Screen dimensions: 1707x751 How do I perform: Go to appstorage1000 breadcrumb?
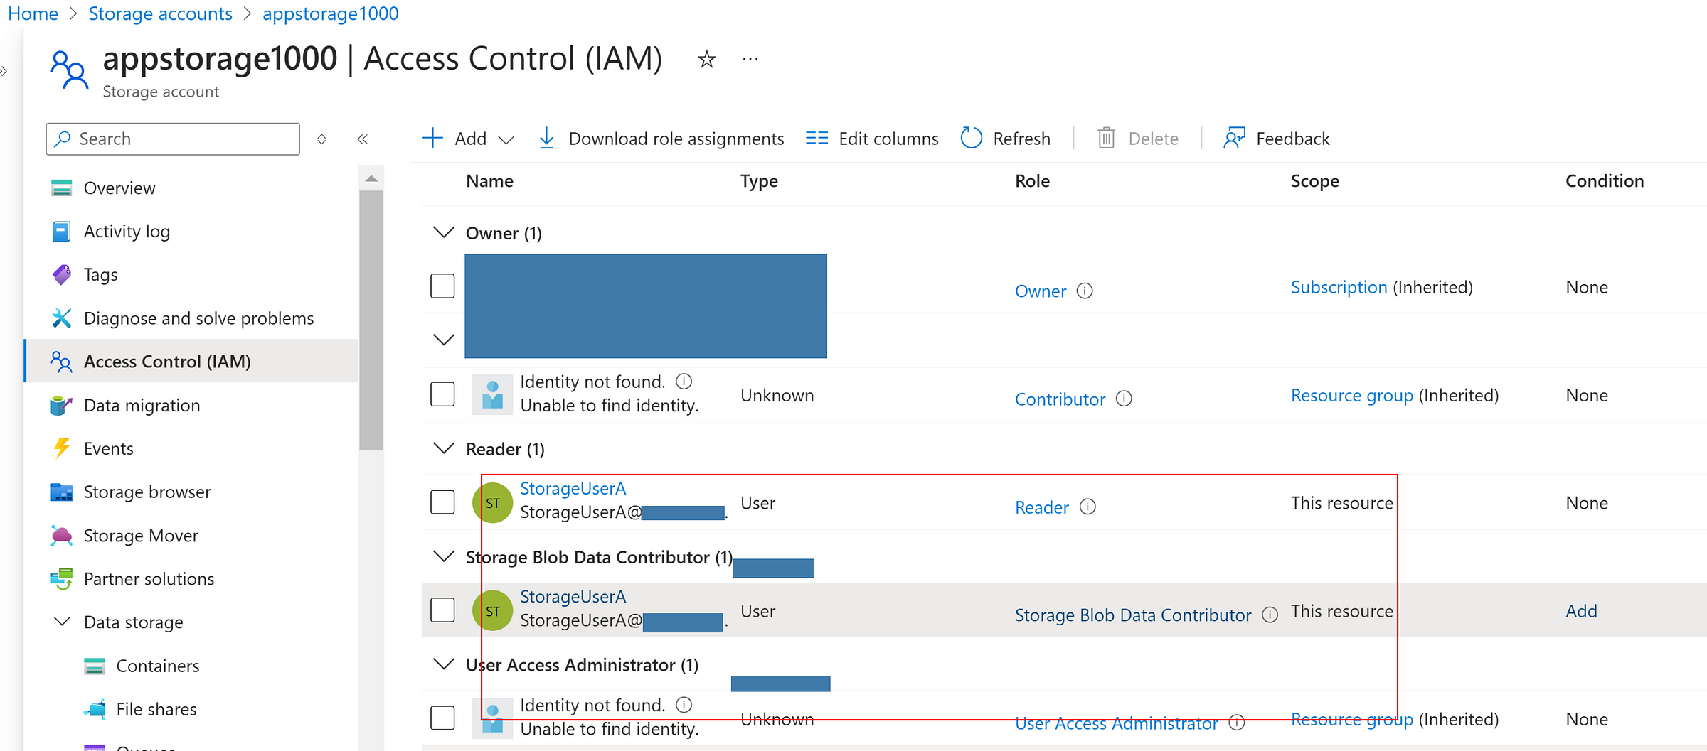coord(330,13)
